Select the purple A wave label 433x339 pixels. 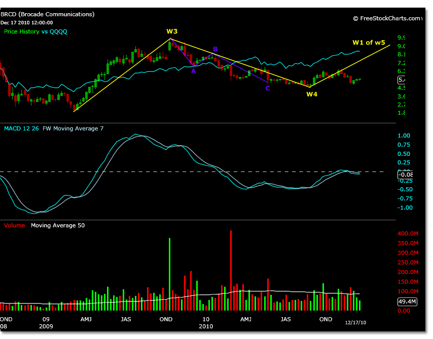click(193, 71)
